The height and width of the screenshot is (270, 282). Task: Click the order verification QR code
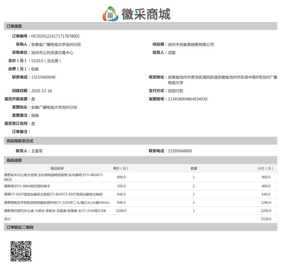[x=21, y=251]
